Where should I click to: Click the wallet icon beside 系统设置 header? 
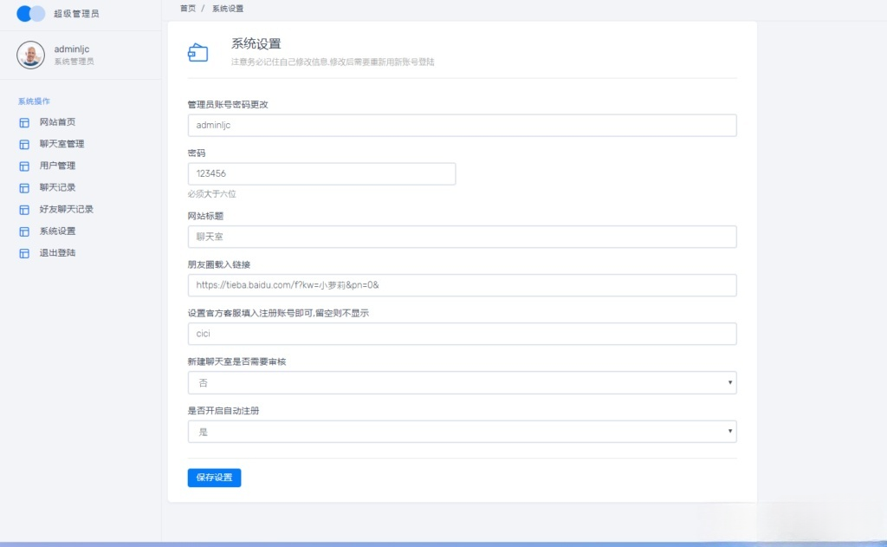click(198, 52)
